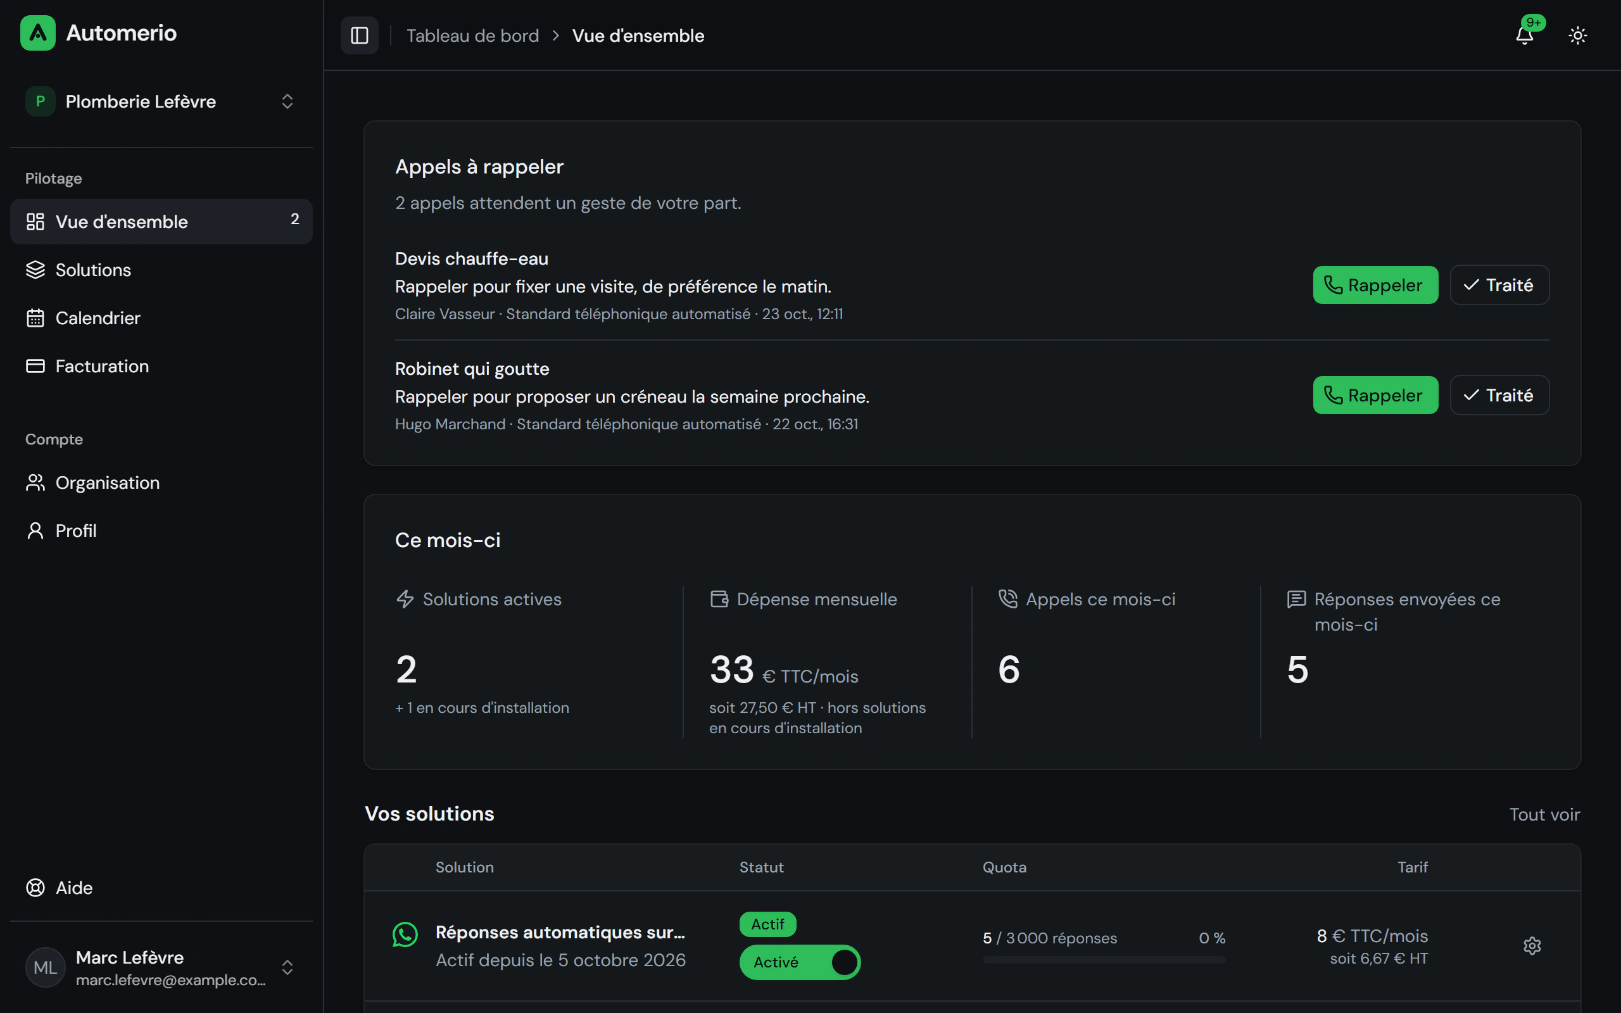The width and height of the screenshot is (1621, 1013).
Task: Click Hugo Marchand call details line
Action: coord(626,424)
